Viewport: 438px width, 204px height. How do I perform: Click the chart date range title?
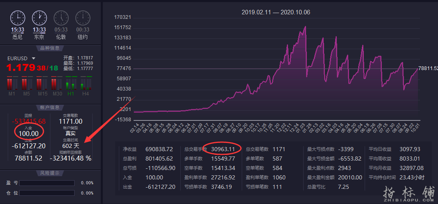(276, 12)
